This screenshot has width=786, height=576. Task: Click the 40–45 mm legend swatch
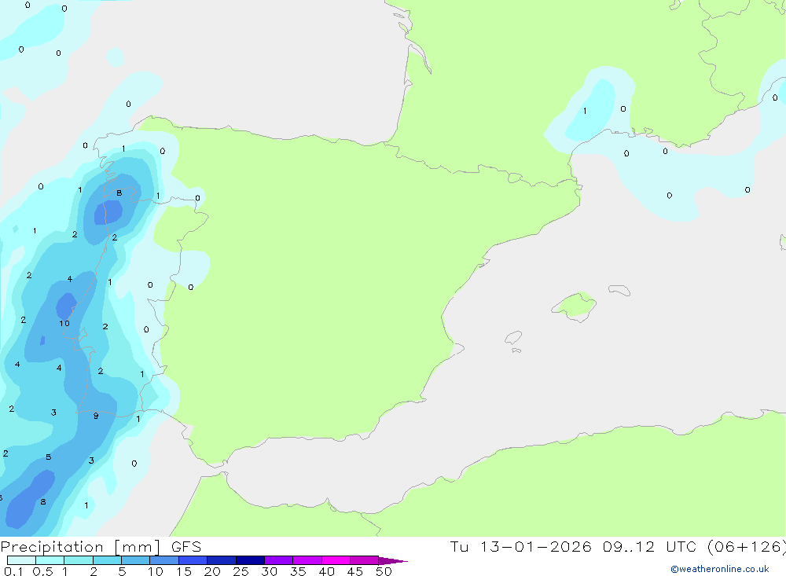336,560
